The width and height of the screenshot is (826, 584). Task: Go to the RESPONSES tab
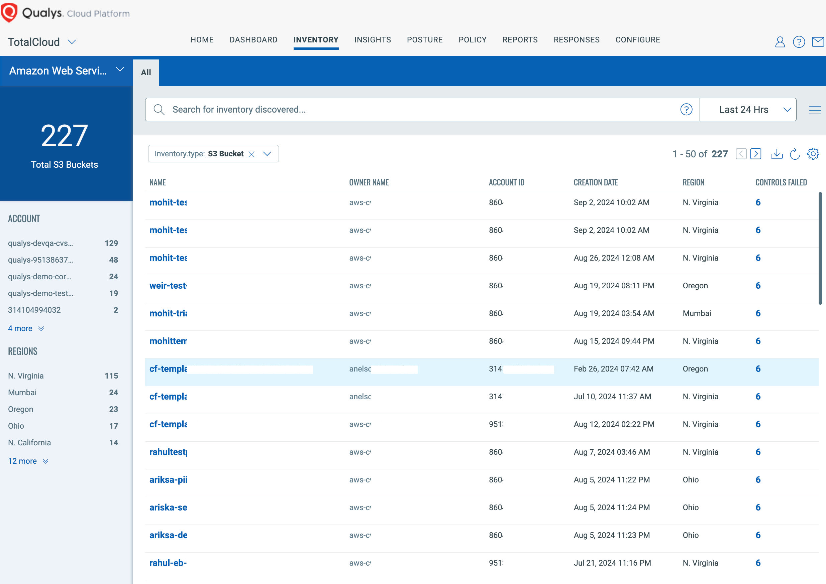576,40
